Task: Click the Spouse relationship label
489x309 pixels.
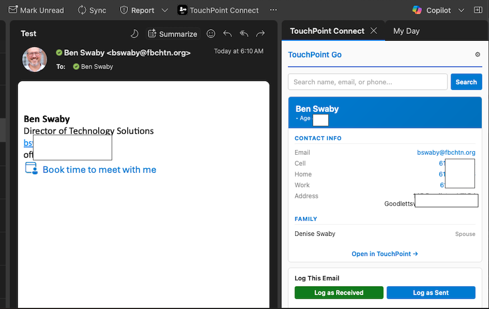Action: 465,234
